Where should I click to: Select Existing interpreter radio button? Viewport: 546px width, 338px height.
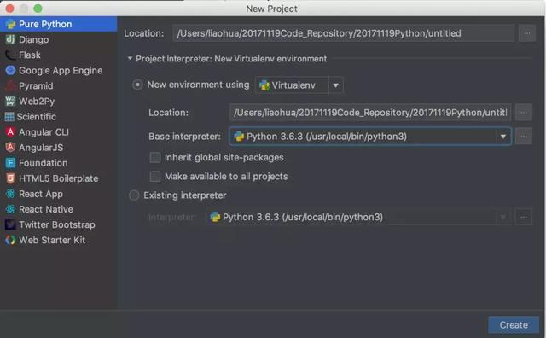click(134, 195)
